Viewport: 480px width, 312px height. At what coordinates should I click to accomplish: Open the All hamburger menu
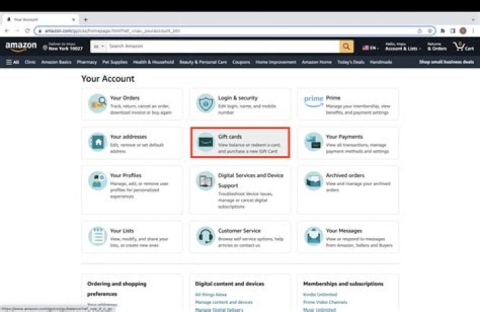point(13,62)
